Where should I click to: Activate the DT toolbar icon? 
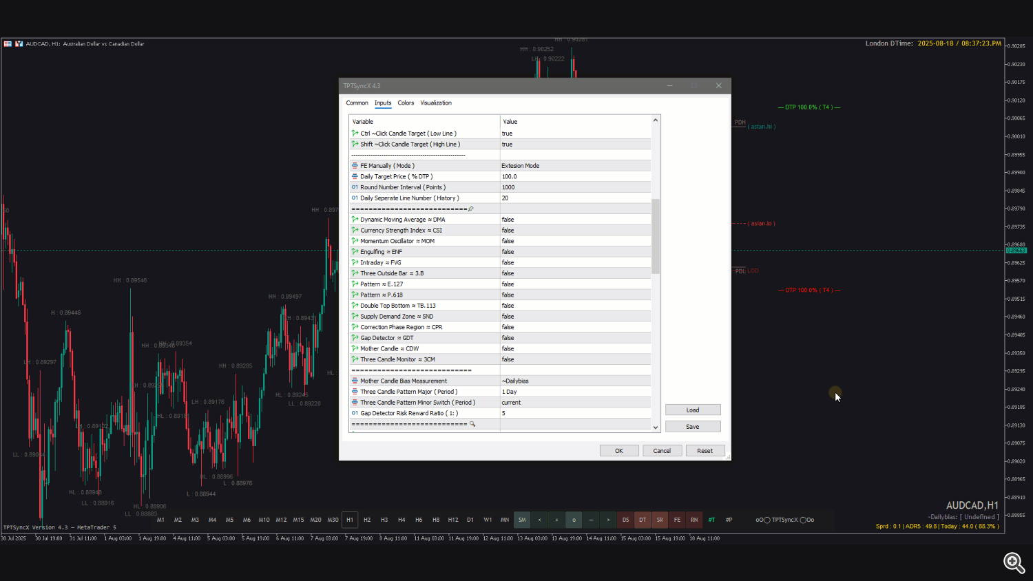[643, 520]
